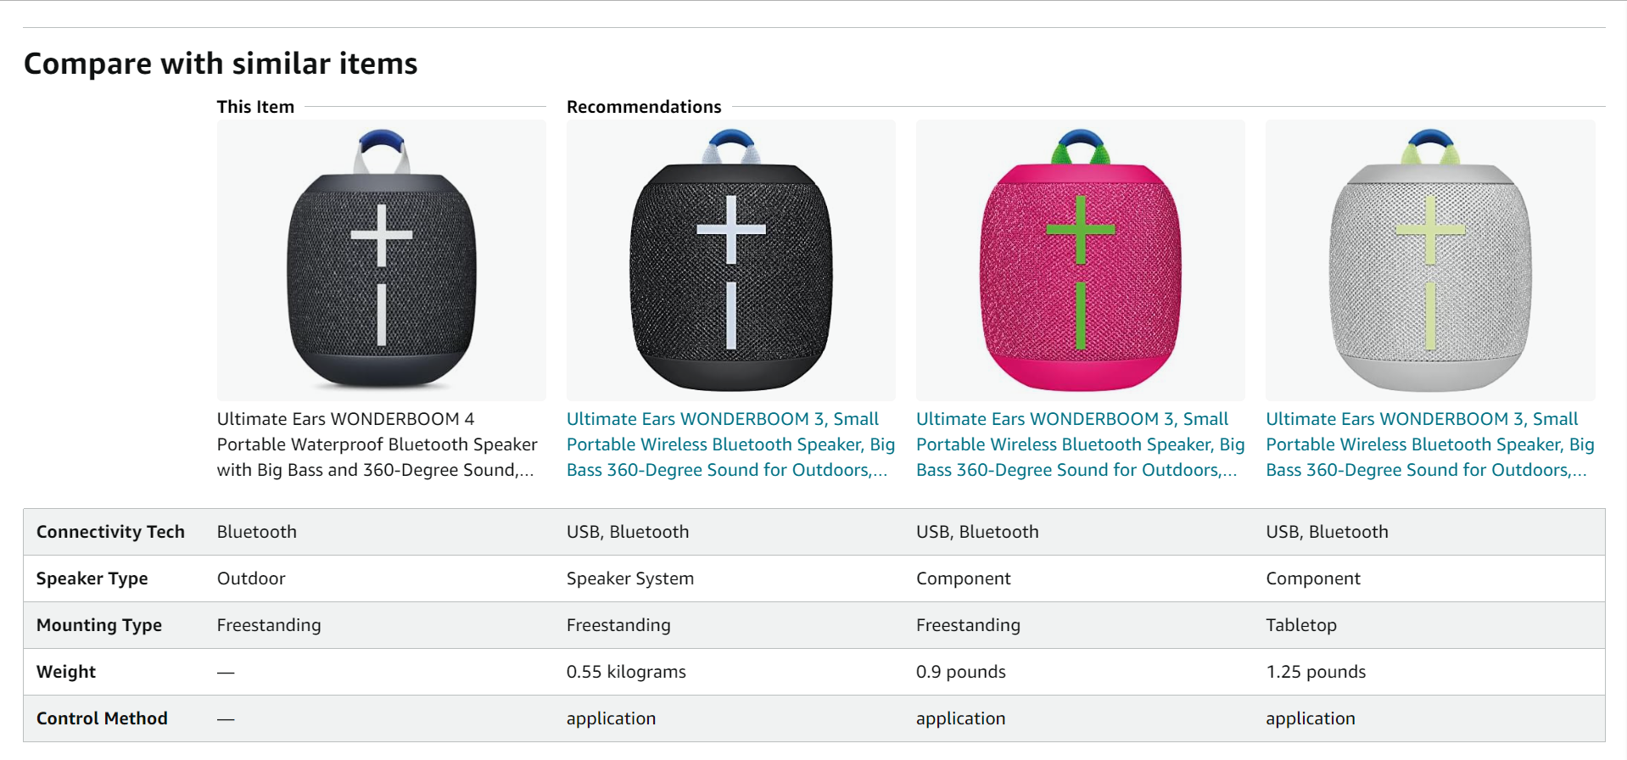Click the "This Item" column label
The width and height of the screenshot is (1627, 760).
pyautogui.click(x=255, y=107)
